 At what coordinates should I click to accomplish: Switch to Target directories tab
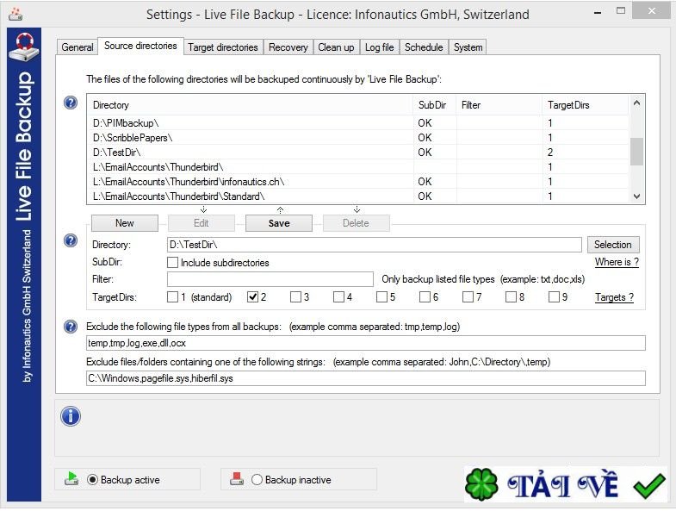pos(223,47)
